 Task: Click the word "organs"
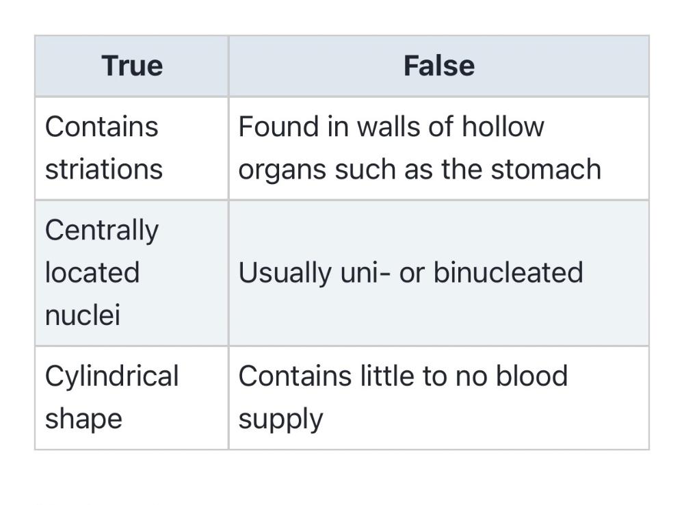coord(282,169)
